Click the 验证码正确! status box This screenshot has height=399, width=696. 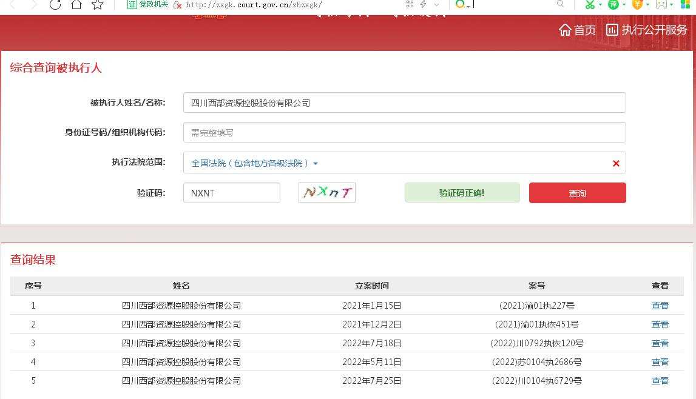pos(462,193)
